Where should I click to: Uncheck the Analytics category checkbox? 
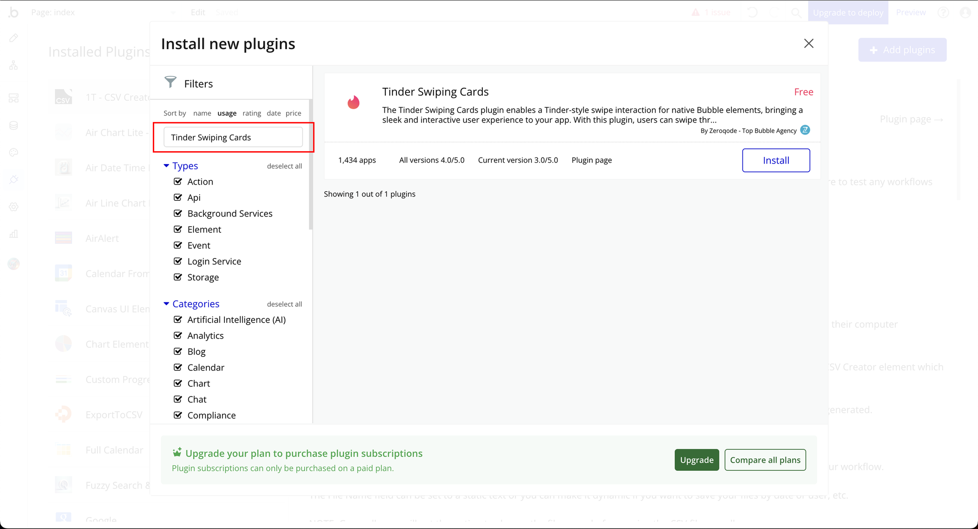coord(178,335)
